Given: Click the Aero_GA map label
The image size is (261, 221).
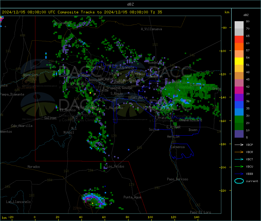Looking at the screenshot, I should pos(173,137).
